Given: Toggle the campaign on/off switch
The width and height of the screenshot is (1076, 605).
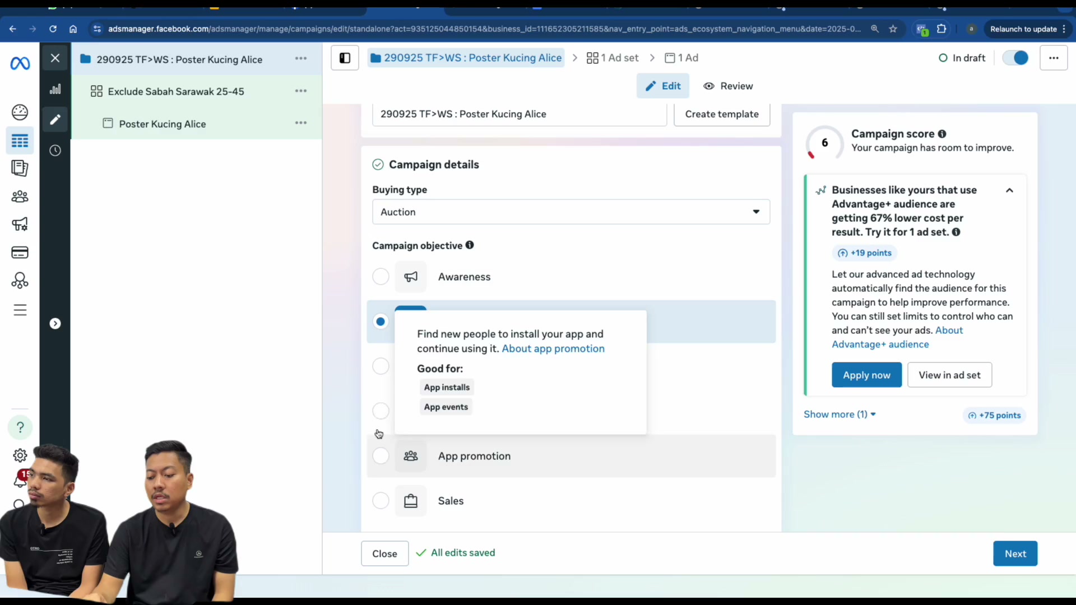Looking at the screenshot, I should point(1015,58).
